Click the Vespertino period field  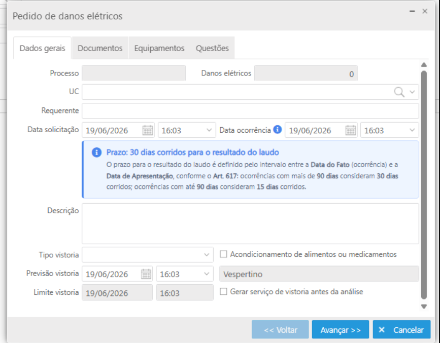coord(319,274)
